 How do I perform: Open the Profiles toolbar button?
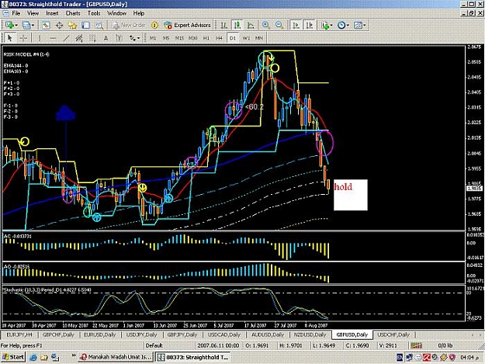point(26,26)
